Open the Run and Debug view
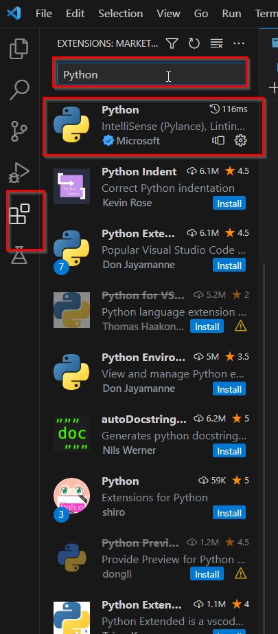The image size is (278, 634). pos(19,173)
